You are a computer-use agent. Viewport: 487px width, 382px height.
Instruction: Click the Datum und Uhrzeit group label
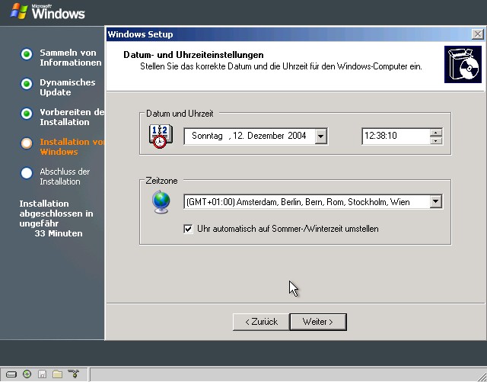click(180, 114)
